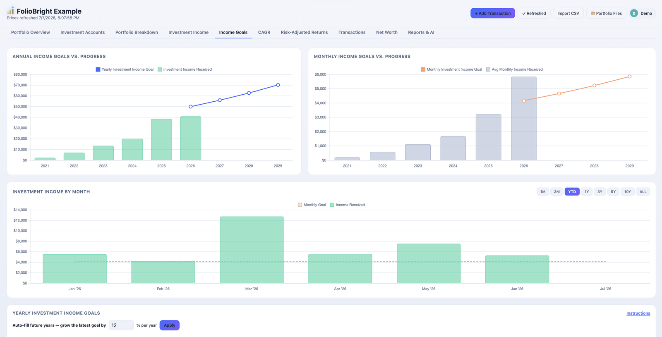
Task: Click the FolioBright bar-chart logo icon
Action: [11, 11]
